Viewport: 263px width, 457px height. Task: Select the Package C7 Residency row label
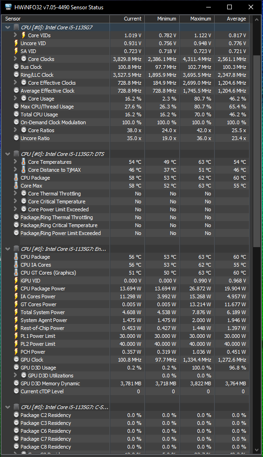pyautogui.click(x=46, y=439)
